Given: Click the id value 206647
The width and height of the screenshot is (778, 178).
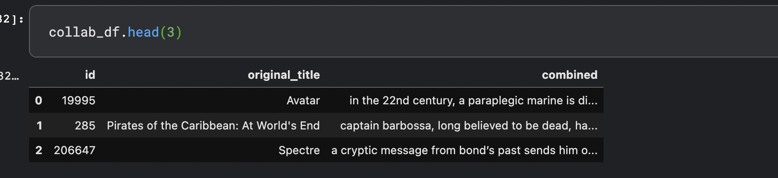Looking at the screenshot, I should [x=75, y=150].
